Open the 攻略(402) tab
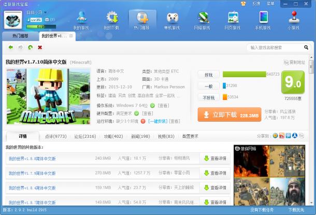The image size is (316, 215). 113,136
